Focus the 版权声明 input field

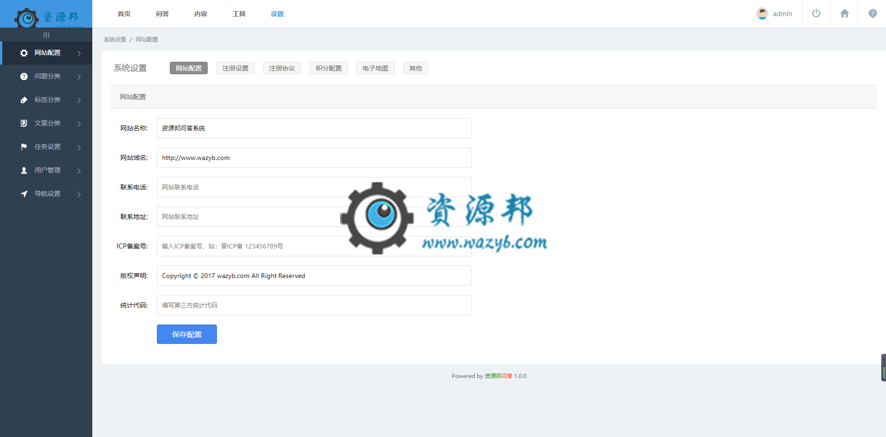[314, 276]
